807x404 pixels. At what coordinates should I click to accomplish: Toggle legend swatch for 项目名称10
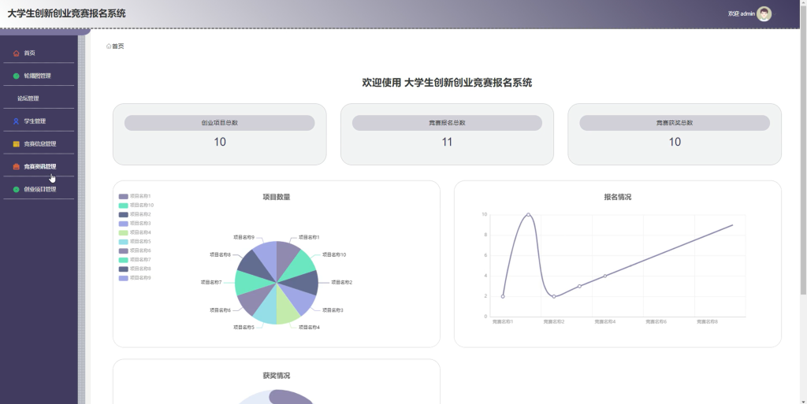click(x=123, y=205)
